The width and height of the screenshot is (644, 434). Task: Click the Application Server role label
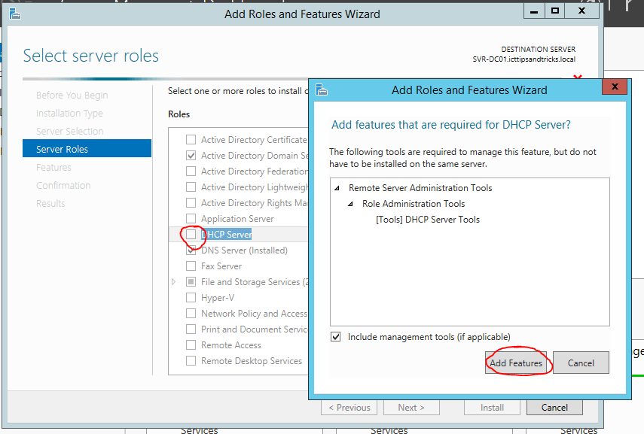tap(237, 219)
